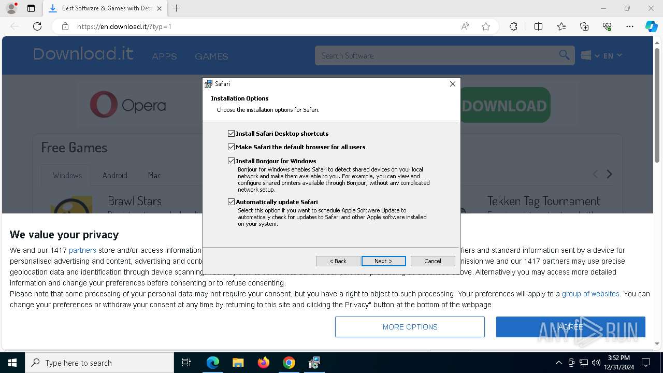Cancel the Safari installation
663x373 pixels.
[x=433, y=261]
